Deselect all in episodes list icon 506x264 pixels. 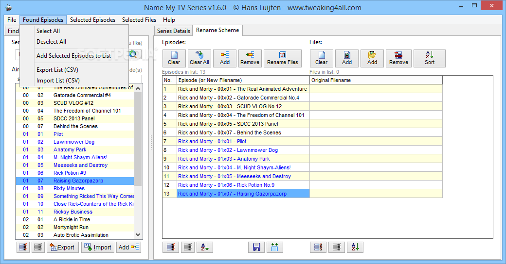point(188,247)
